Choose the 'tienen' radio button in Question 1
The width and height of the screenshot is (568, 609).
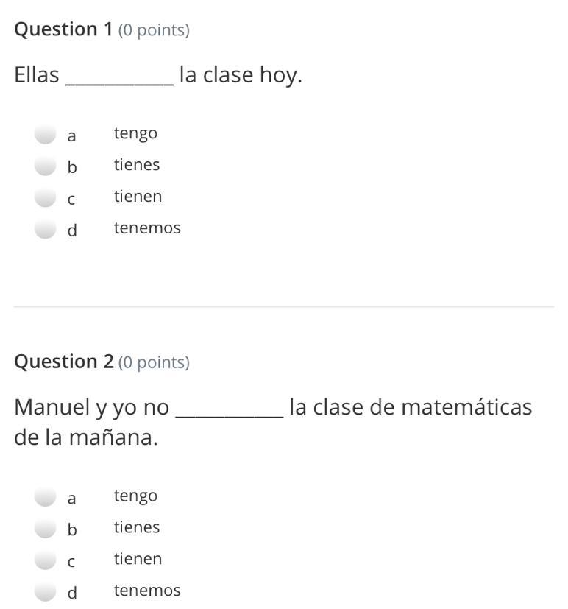(x=46, y=197)
